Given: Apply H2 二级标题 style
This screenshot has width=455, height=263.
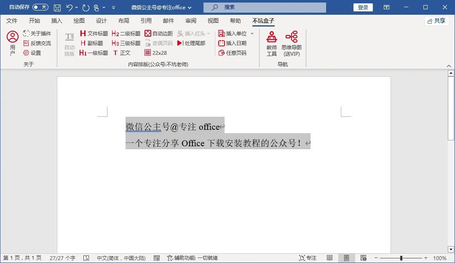Looking at the screenshot, I should [x=126, y=33].
